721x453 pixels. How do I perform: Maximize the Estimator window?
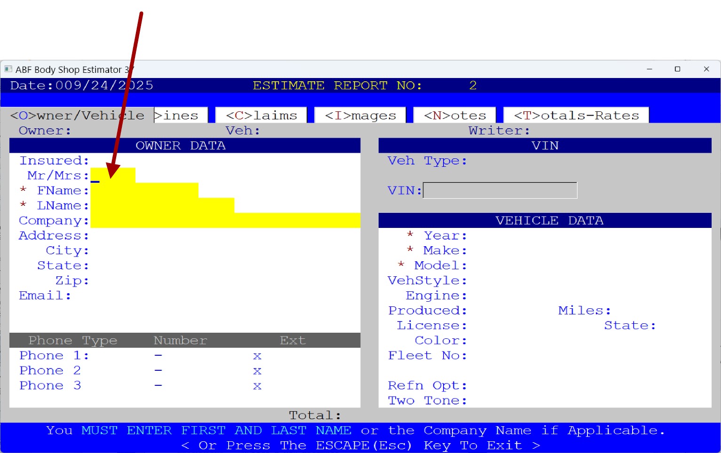coord(677,69)
